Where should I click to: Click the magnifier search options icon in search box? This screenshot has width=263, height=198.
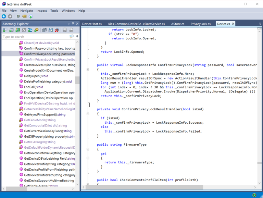point(71,37)
